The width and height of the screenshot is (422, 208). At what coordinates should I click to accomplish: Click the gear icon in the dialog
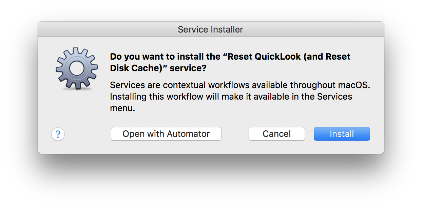[x=77, y=69]
